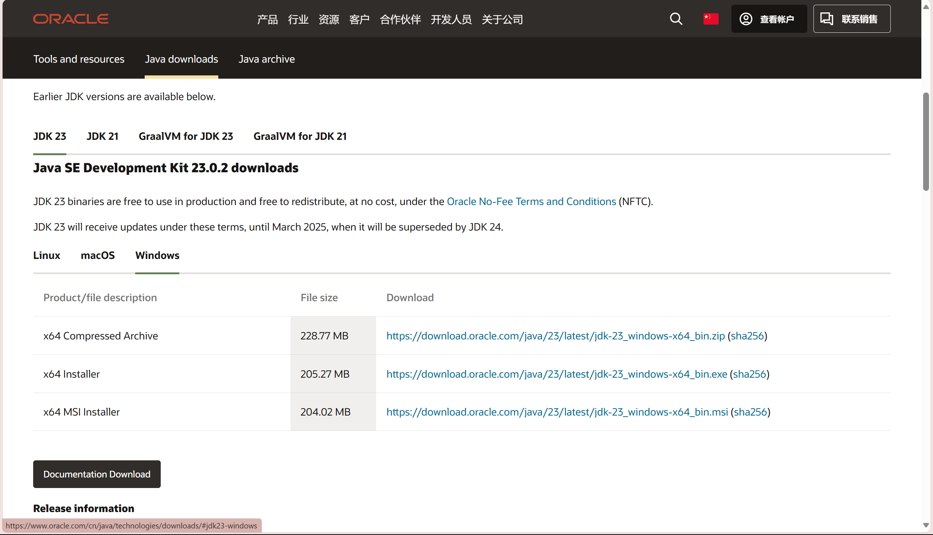
Task: Switch to the Linux tab
Action: [x=46, y=255]
